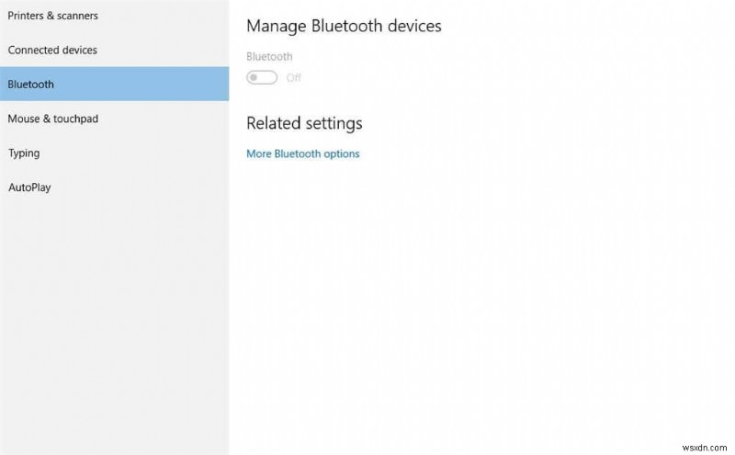
Task: Open AutoPlay settings
Action: 114,188
